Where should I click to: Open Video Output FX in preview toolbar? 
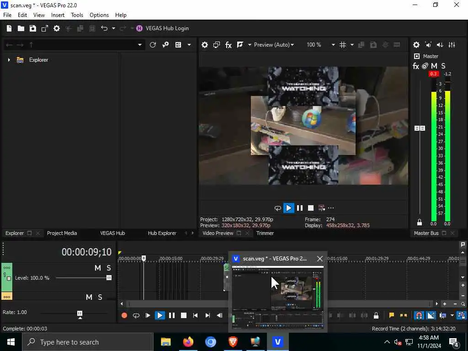[229, 45]
